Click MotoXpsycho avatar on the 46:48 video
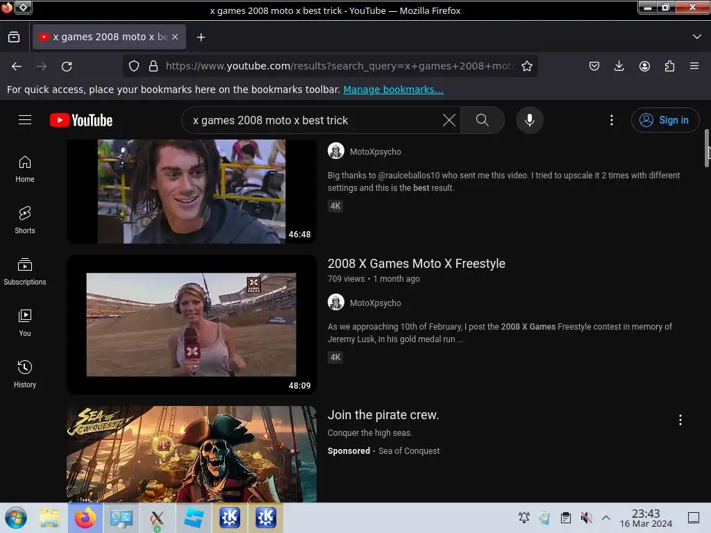The width and height of the screenshot is (711, 533). [336, 151]
